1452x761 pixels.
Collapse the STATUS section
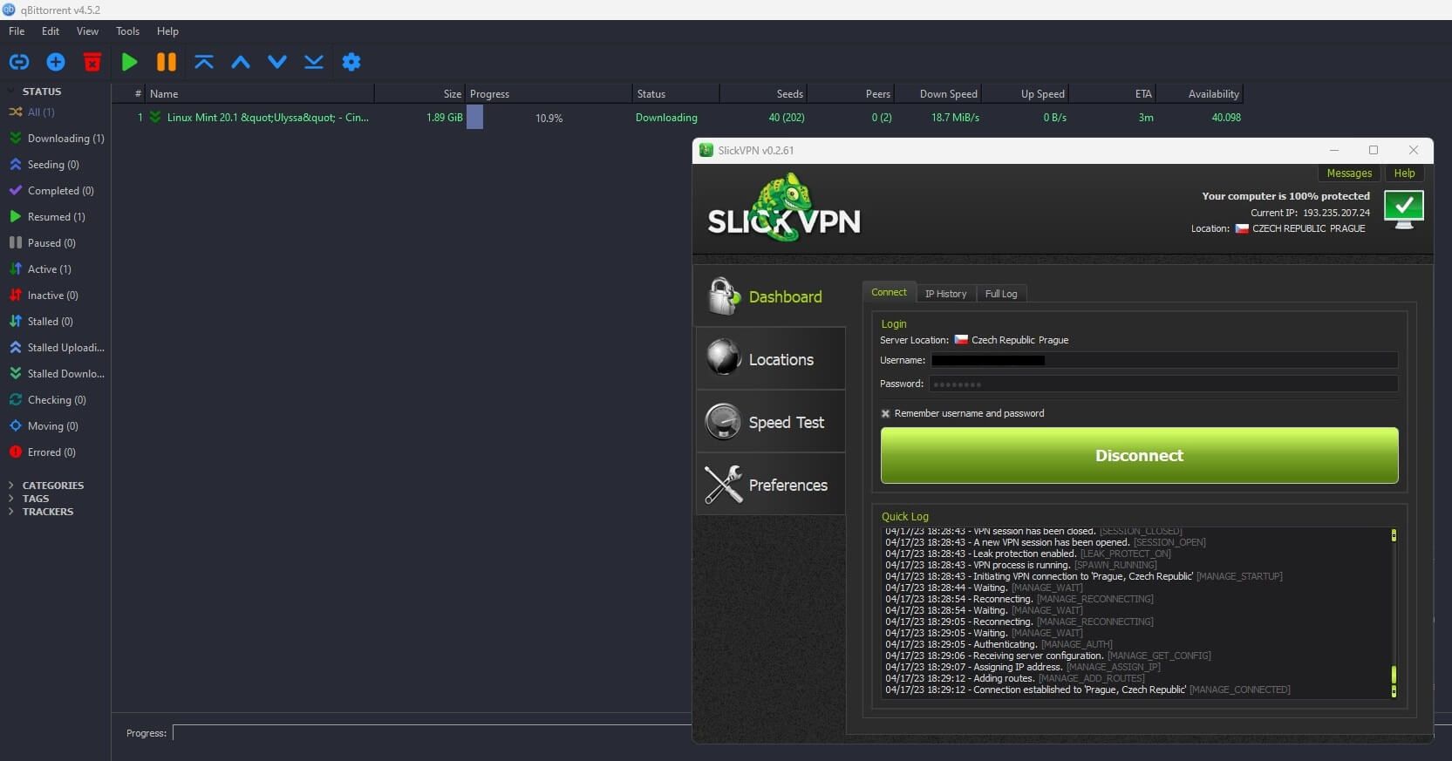[11, 92]
